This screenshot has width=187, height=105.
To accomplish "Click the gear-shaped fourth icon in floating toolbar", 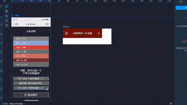I will (x=6, y=21).
